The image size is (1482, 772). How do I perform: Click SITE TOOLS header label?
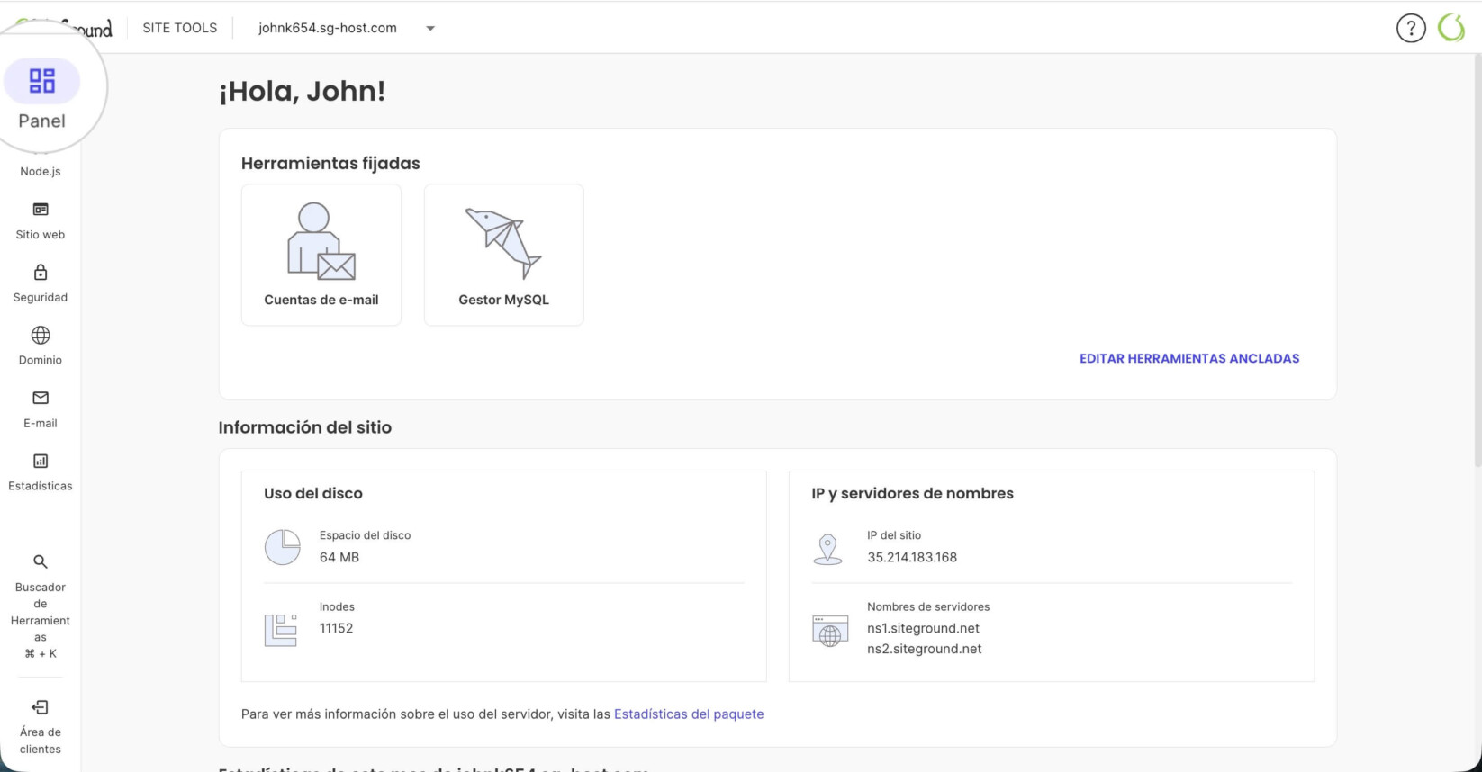pos(180,28)
